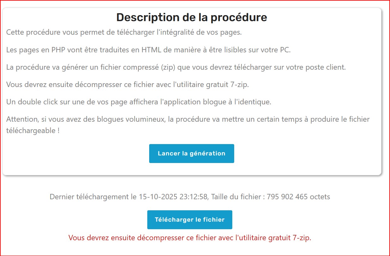The width and height of the screenshot is (390, 256).
Task: Click the word "téléchargeable !" ending the warning
Action: 33,131
